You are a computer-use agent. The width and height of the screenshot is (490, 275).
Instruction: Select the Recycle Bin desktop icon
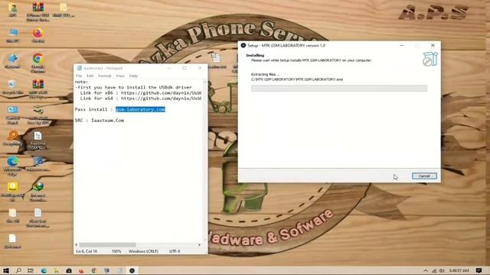[x=13, y=87]
